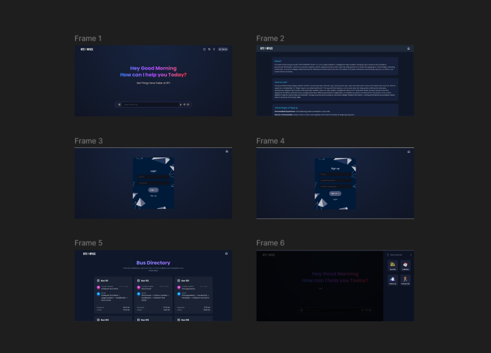Click the home icon in Frame 5
Viewport: 491px width, 353px height.
click(x=226, y=254)
